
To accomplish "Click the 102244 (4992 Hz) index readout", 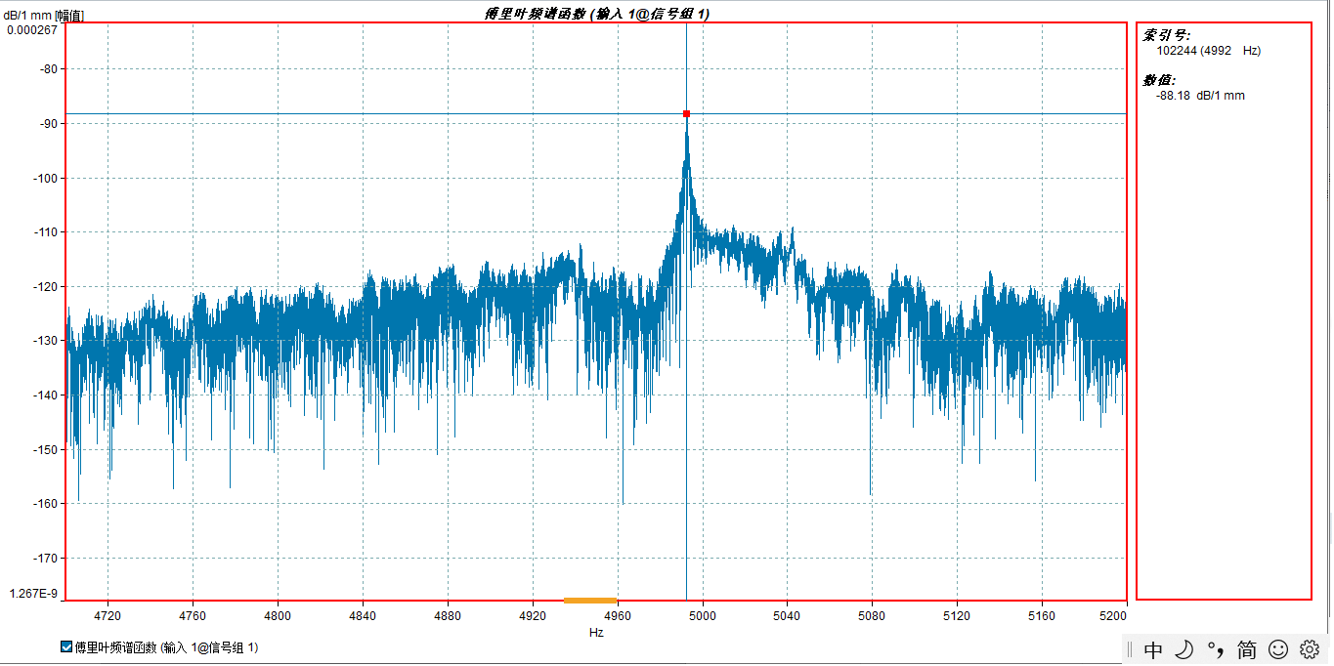I will (1208, 51).
